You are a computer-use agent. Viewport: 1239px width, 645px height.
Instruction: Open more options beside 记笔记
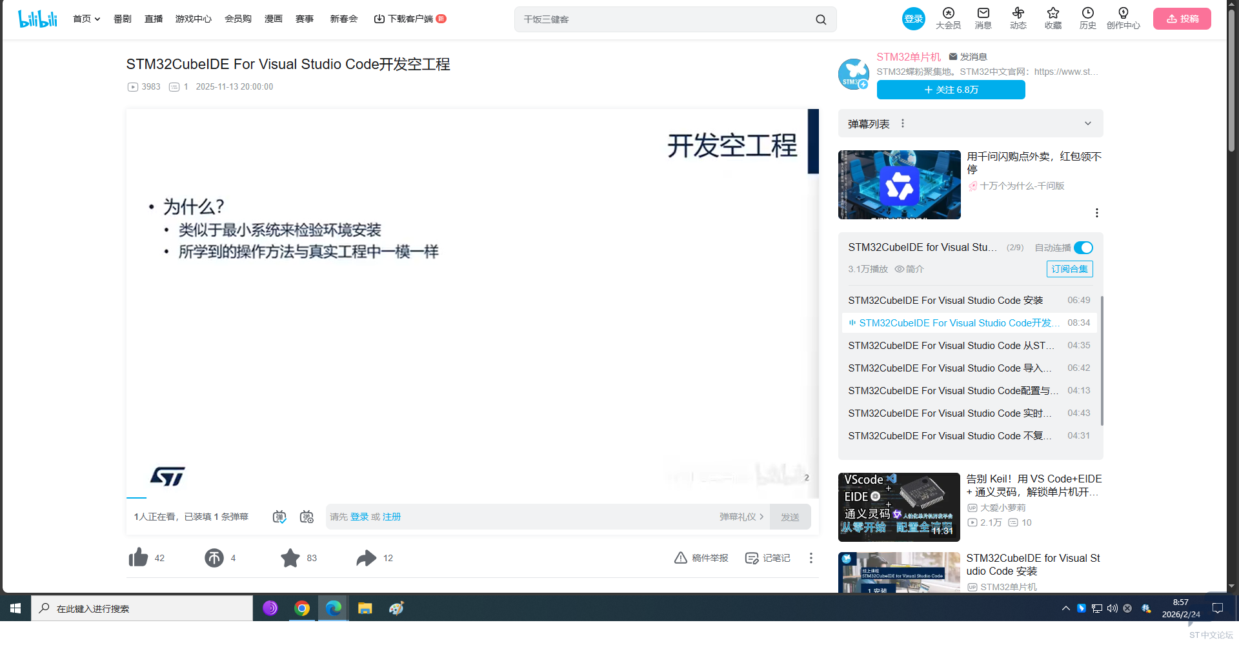[x=811, y=558]
